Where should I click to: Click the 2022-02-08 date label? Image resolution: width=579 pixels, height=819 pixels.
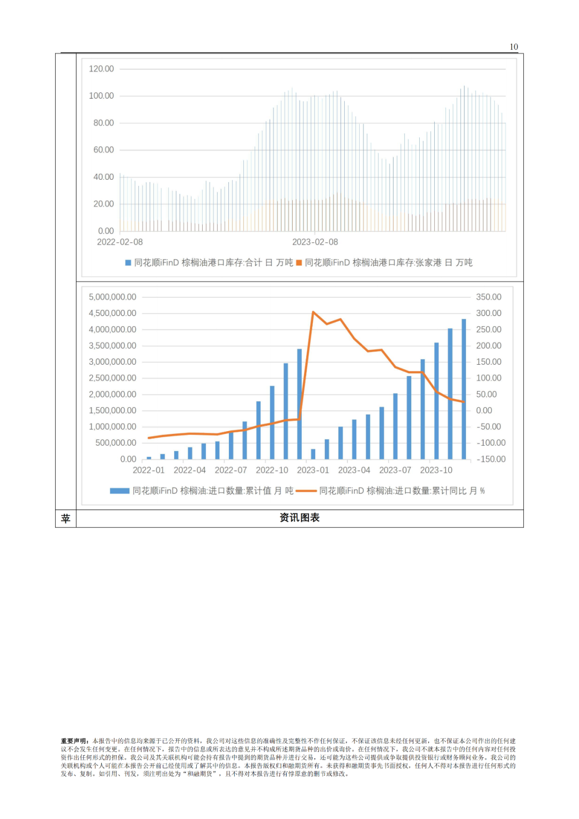click(x=120, y=242)
